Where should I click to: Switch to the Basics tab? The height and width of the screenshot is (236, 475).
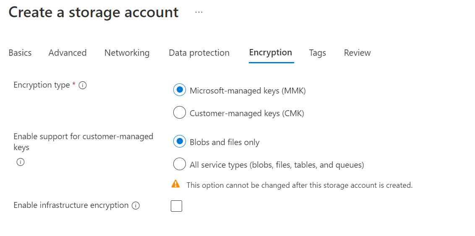click(x=20, y=53)
